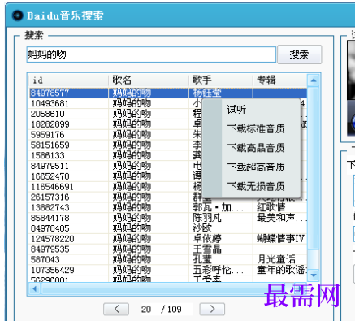Select the row with id 13882743
The width and height of the screenshot is (355, 321).
[x=168, y=207]
